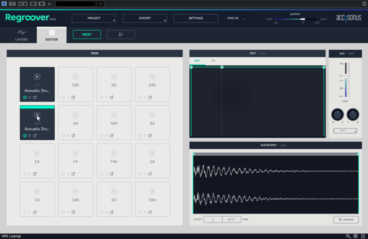368x239 pixels.
Task: Switch to the FX tab
Action: 213,61
